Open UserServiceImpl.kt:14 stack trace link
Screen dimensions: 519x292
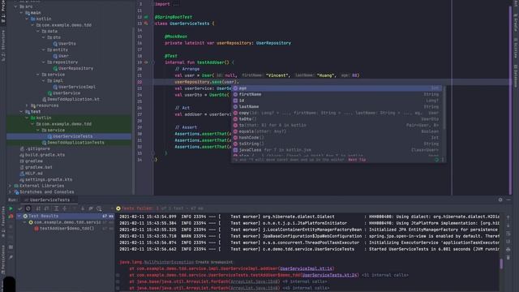click(x=306, y=268)
